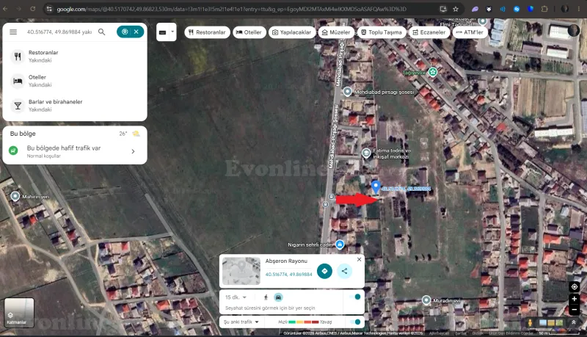Screen dimensions: 587x337
Task: Show my location on the map
Action: click(575, 287)
